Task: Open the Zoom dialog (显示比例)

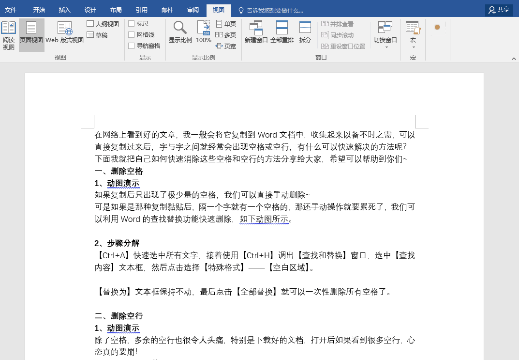Action: point(180,32)
